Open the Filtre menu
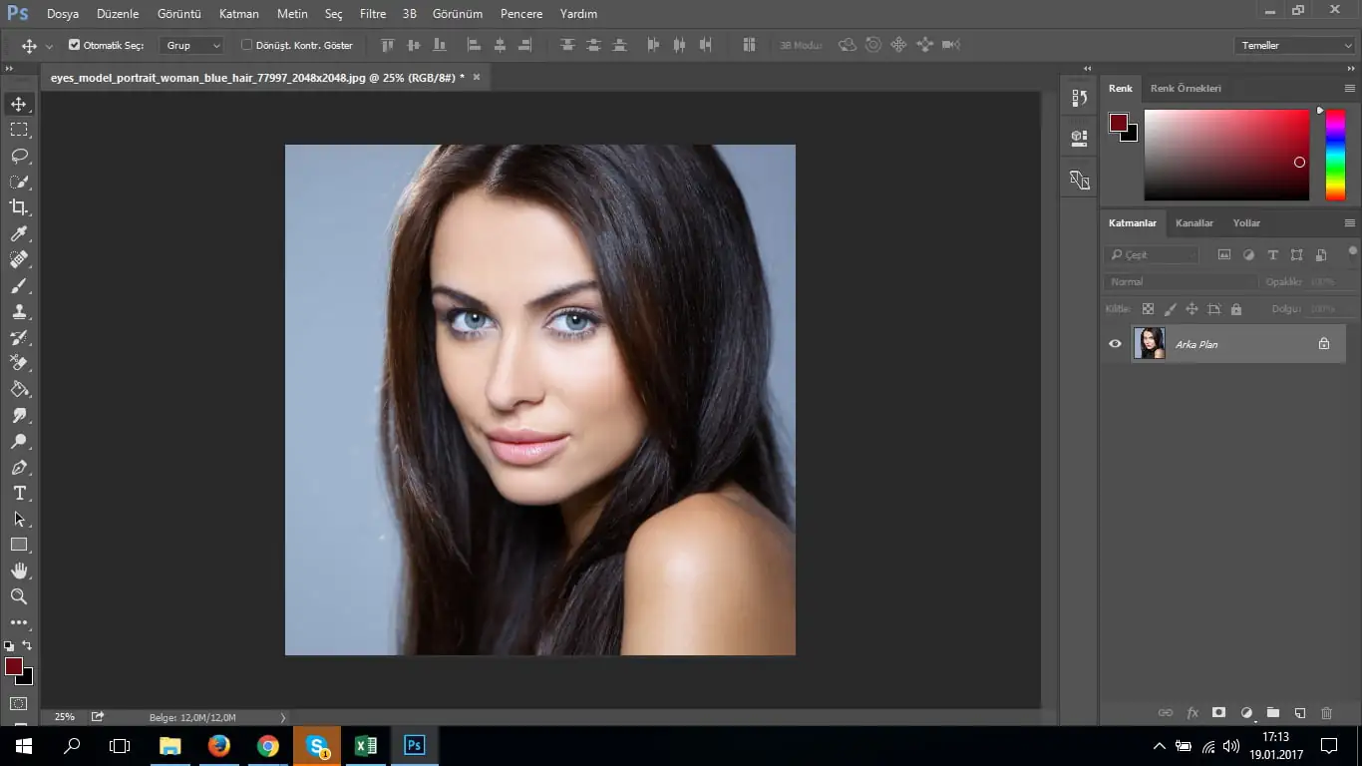The width and height of the screenshot is (1362, 766). click(372, 14)
